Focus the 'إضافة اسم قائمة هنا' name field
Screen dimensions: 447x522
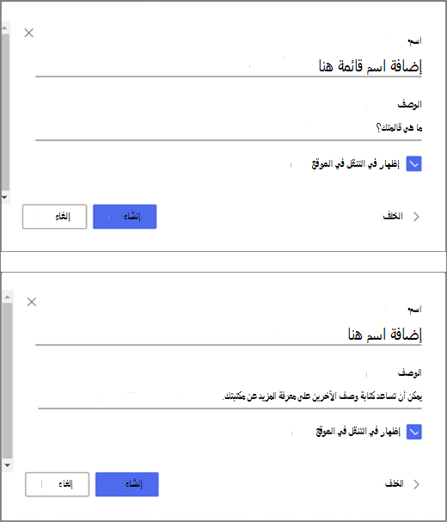(x=229, y=66)
